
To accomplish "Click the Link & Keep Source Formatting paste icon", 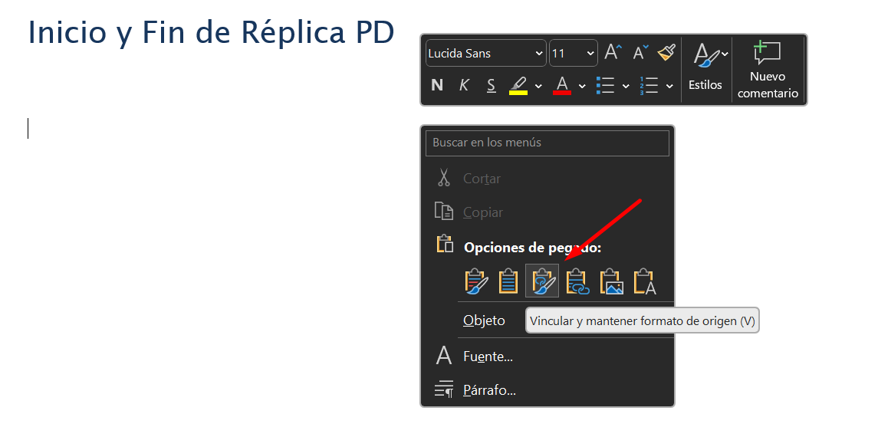I will [542, 281].
